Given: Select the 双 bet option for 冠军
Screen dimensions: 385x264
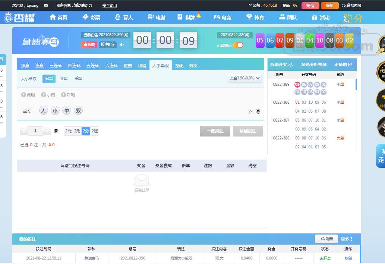Looking at the screenshot, I should [78, 111].
